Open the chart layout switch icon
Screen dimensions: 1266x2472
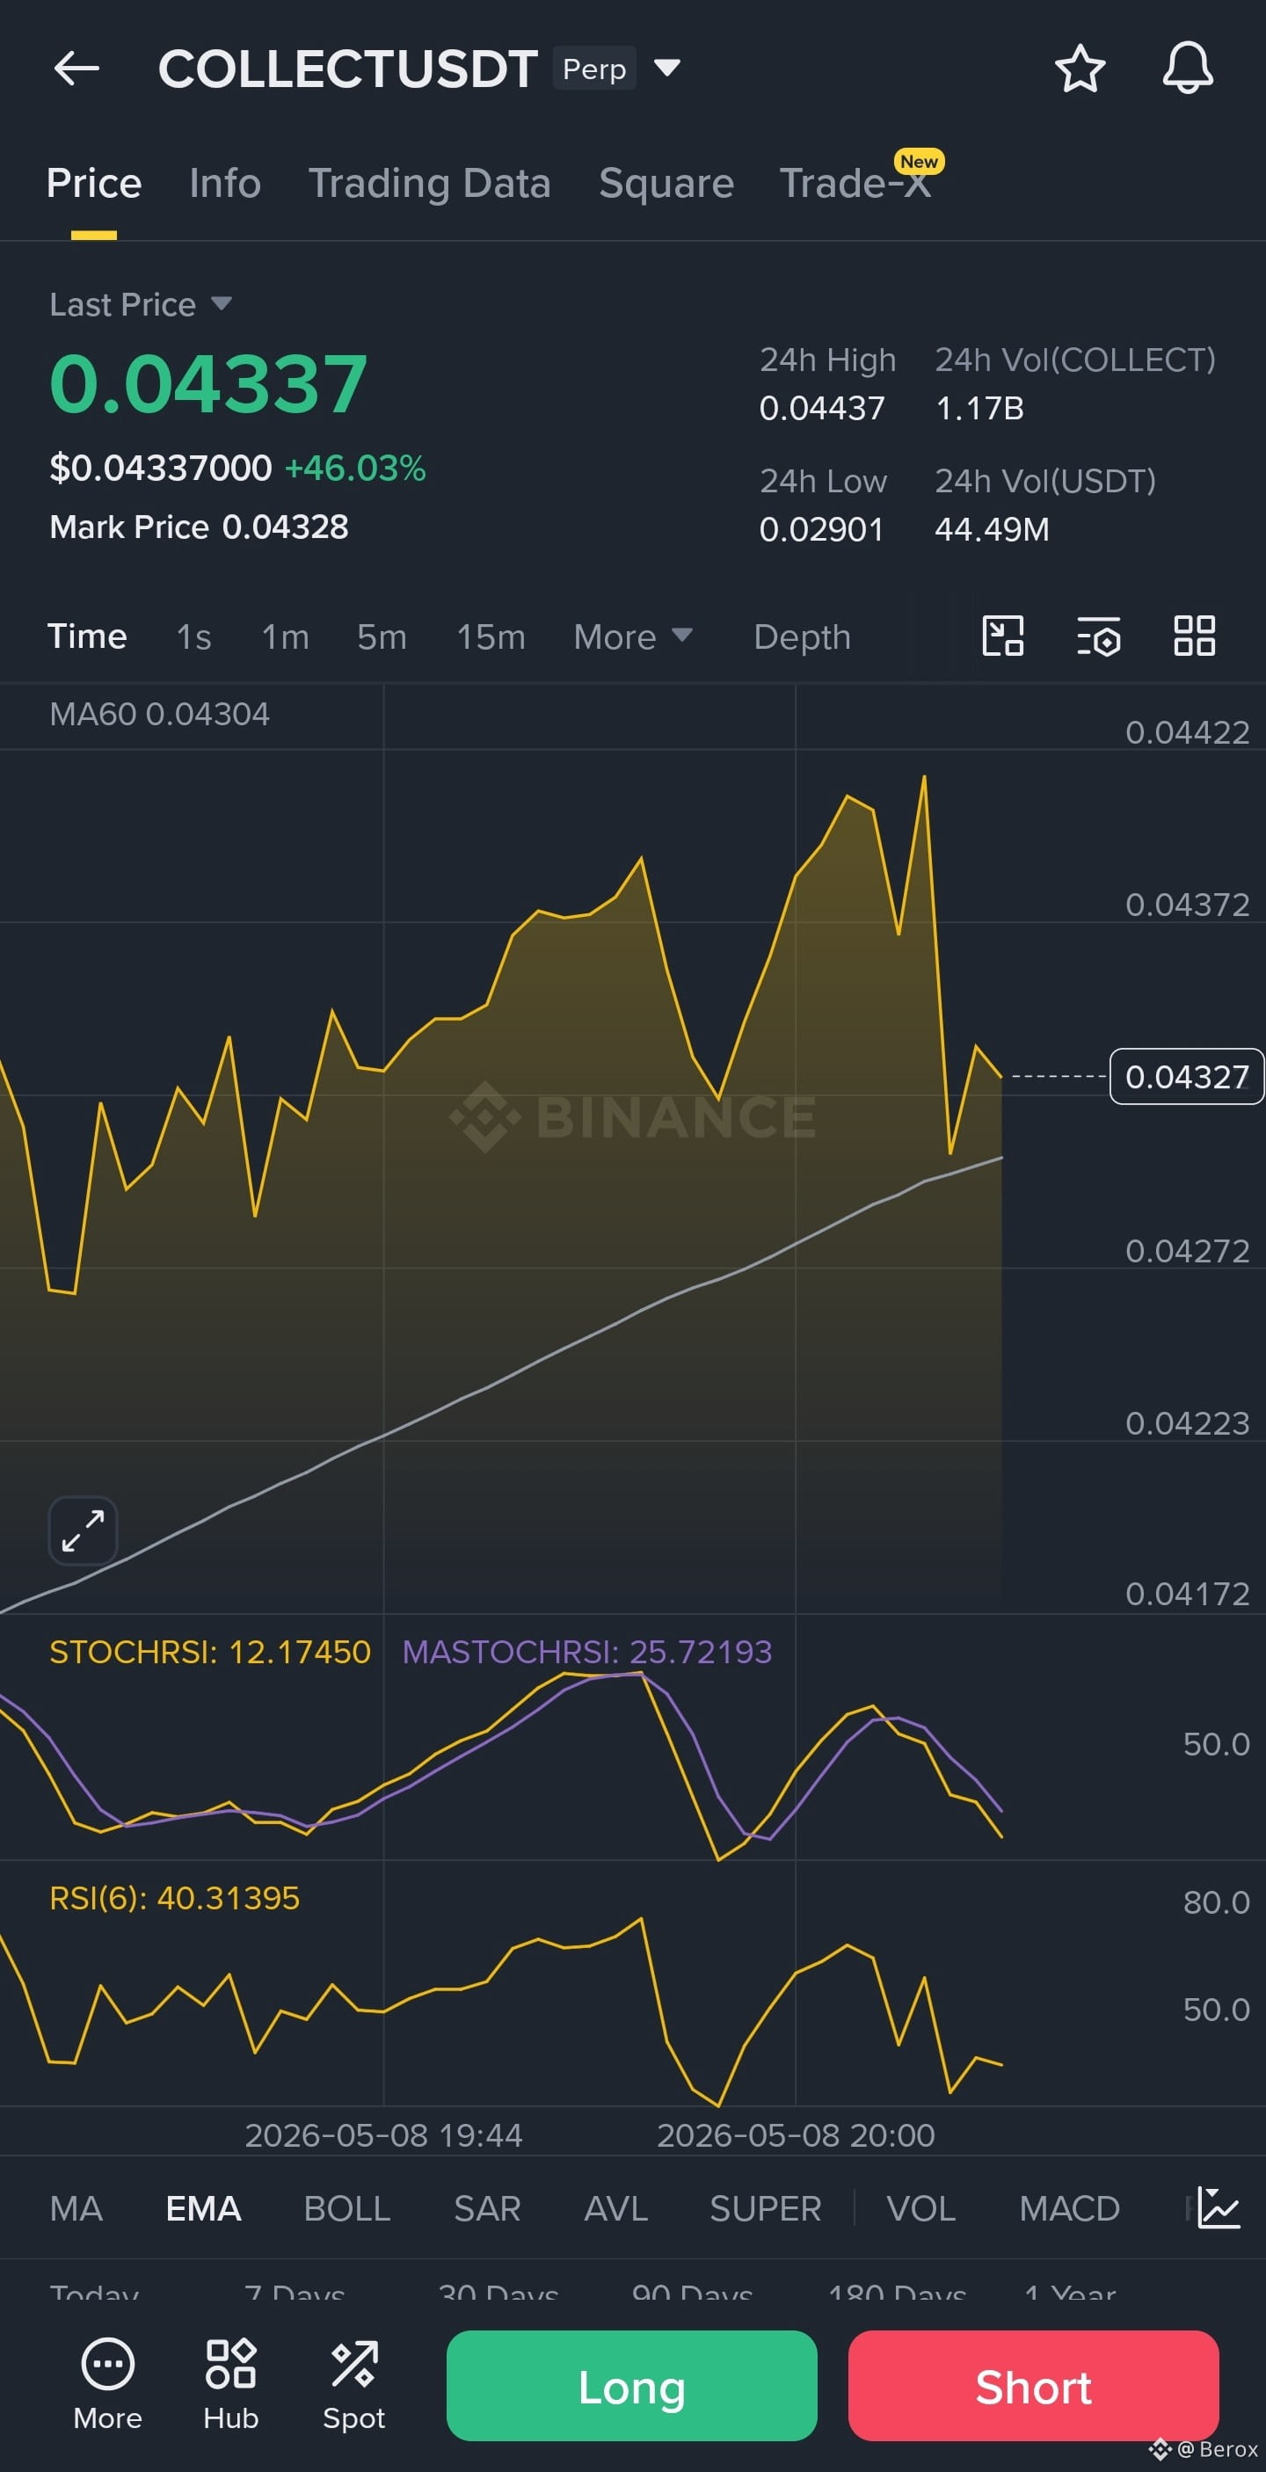1003,636
